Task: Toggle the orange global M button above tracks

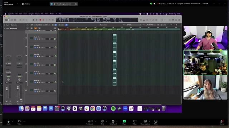Action: 36,28
